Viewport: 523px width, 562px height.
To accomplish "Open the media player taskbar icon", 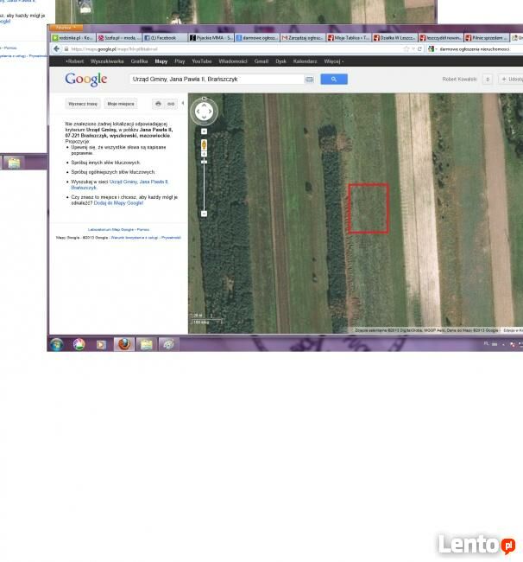I will tap(101, 344).
